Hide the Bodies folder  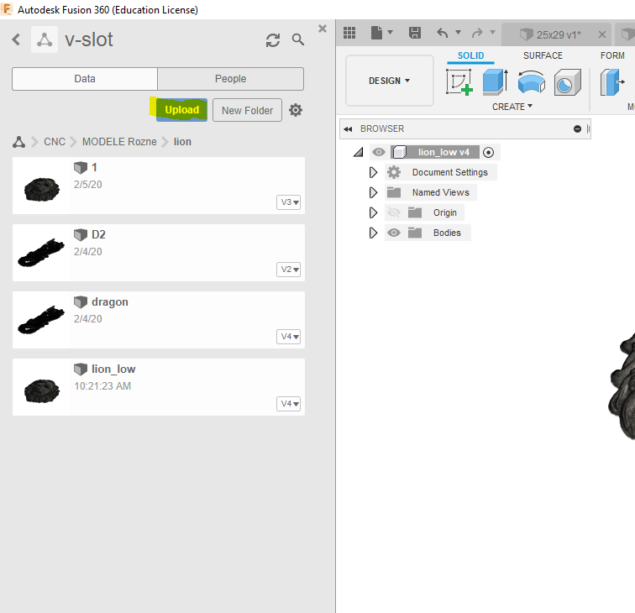(x=394, y=233)
